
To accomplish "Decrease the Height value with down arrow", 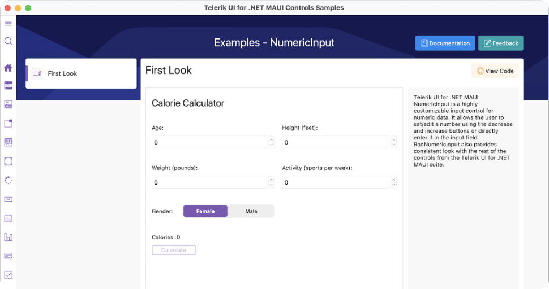I will coord(393,145).
